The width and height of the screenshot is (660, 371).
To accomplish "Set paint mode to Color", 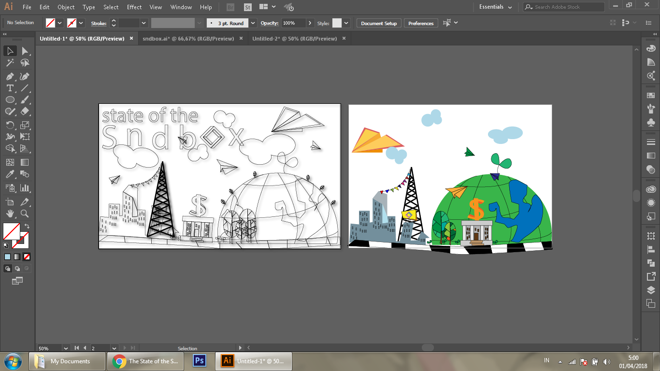I will (x=7, y=257).
